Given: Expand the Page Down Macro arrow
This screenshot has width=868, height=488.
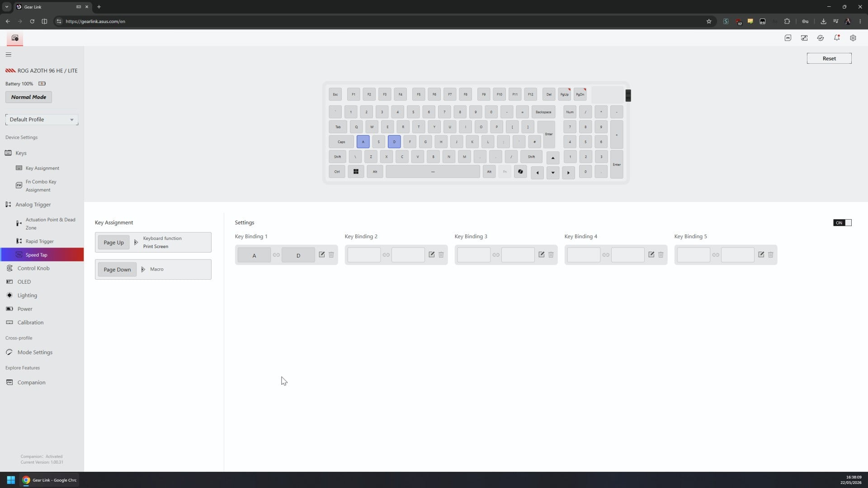Looking at the screenshot, I should click(143, 269).
